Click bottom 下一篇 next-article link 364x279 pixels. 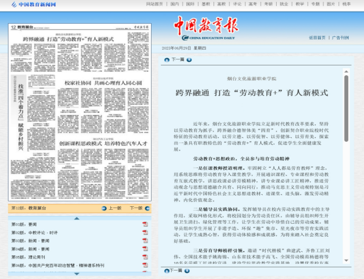coord(176,271)
